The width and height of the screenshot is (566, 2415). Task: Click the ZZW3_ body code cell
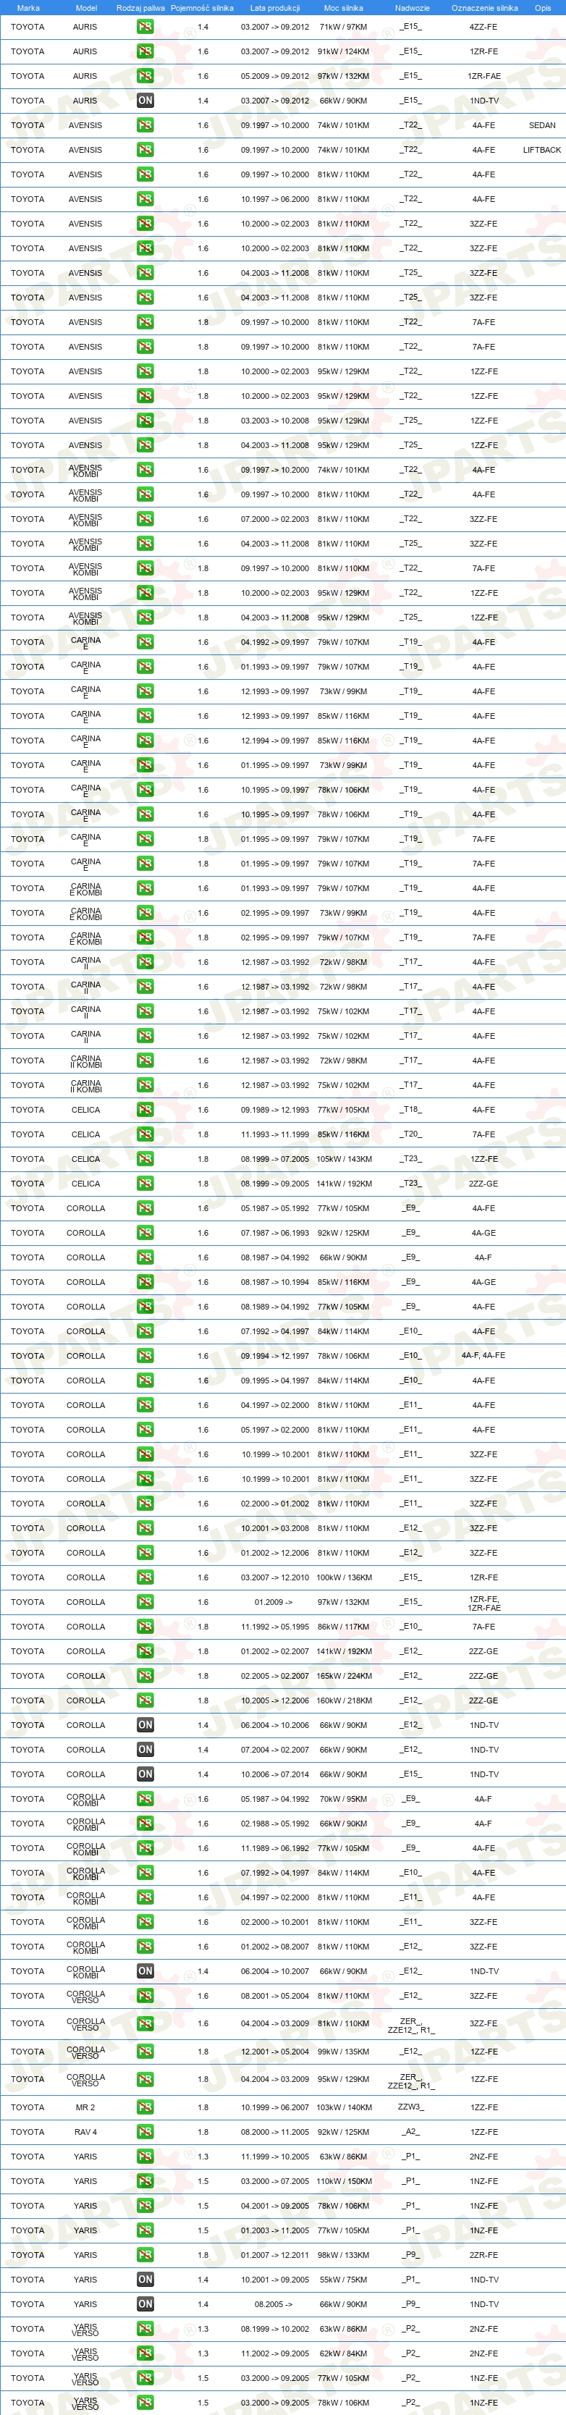coord(410,2107)
